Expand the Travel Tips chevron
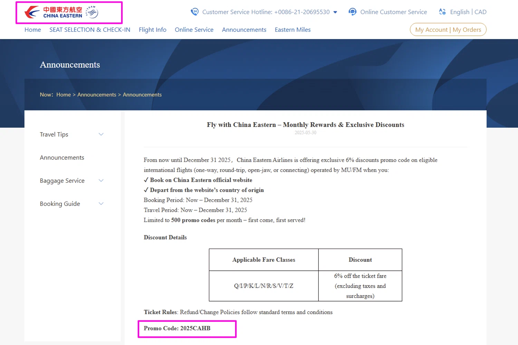The height and width of the screenshot is (345, 518). point(101,134)
